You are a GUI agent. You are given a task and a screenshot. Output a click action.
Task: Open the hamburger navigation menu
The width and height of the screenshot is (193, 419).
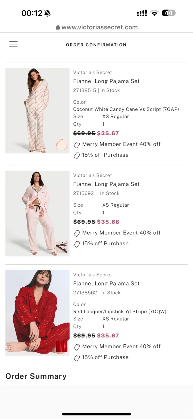(13, 44)
